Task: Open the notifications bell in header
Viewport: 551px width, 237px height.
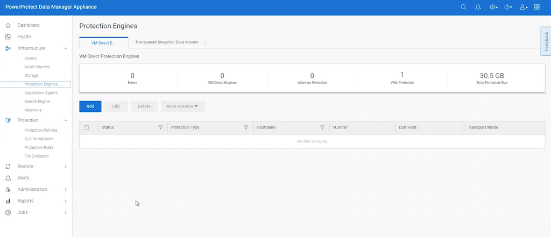Action: point(478,7)
